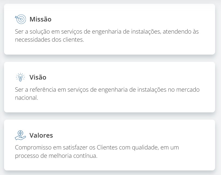Click the target icon beside Missão
Viewport: 221px width, 175px height.
tap(20, 19)
